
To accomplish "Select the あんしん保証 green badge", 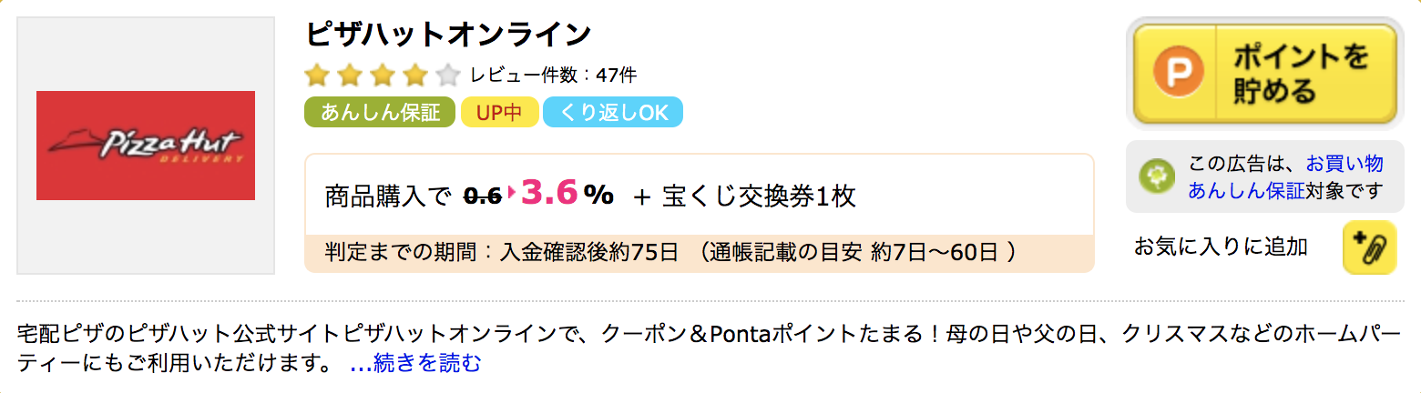I will coord(379,113).
